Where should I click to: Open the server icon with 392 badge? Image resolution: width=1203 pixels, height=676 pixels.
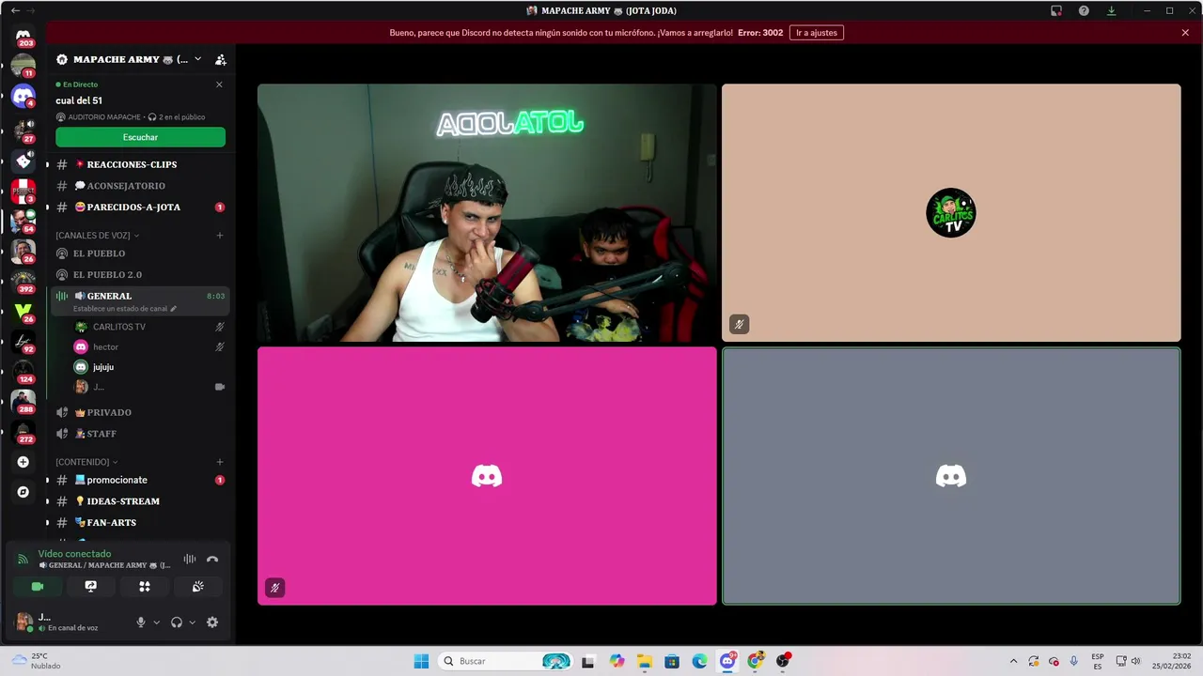23,281
